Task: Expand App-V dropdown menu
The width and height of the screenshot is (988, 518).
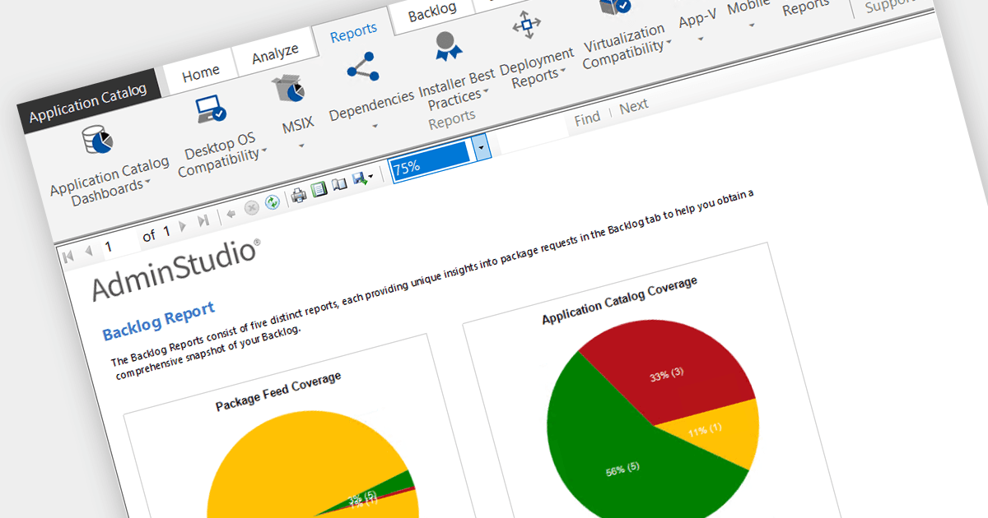Action: (701, 38)
